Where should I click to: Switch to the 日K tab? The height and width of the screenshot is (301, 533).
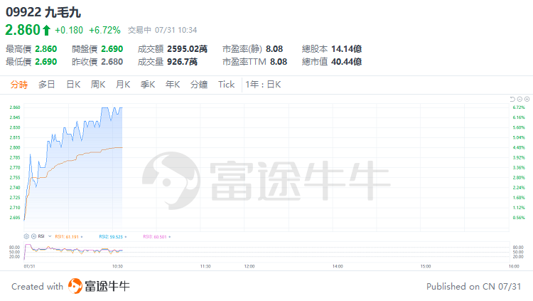(73, 85)
